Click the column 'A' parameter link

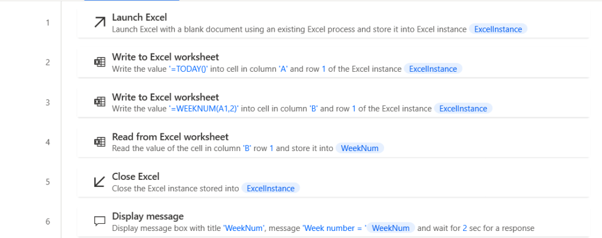[283, 69]
